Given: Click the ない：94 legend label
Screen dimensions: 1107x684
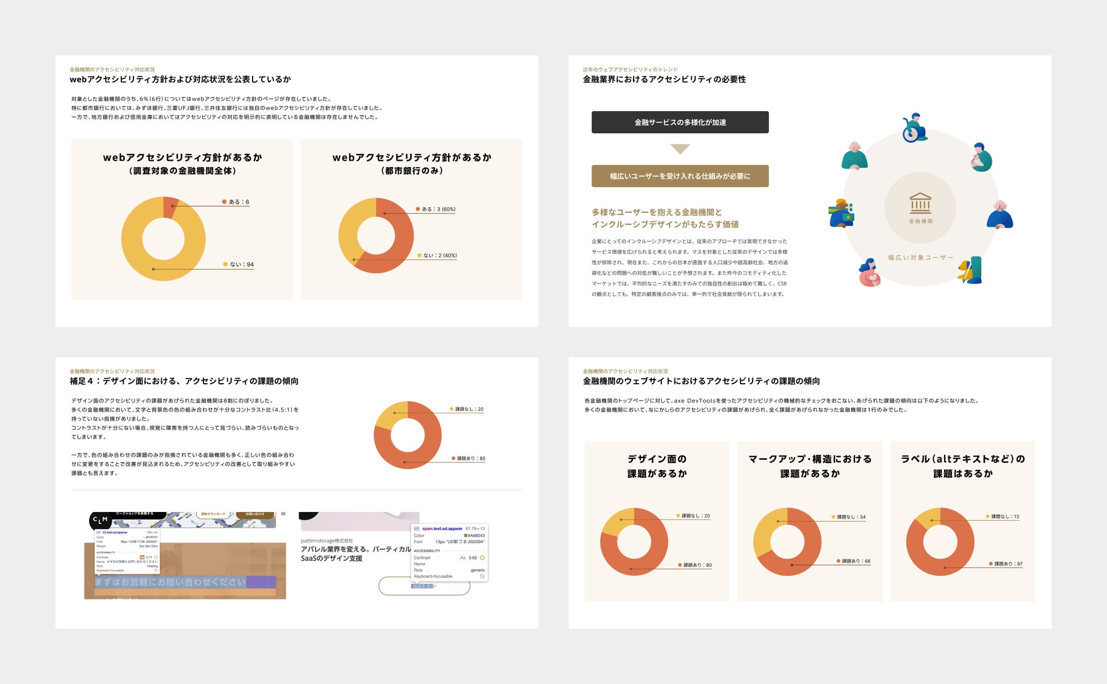Looking at the screenshot, I should click(241, 264).
